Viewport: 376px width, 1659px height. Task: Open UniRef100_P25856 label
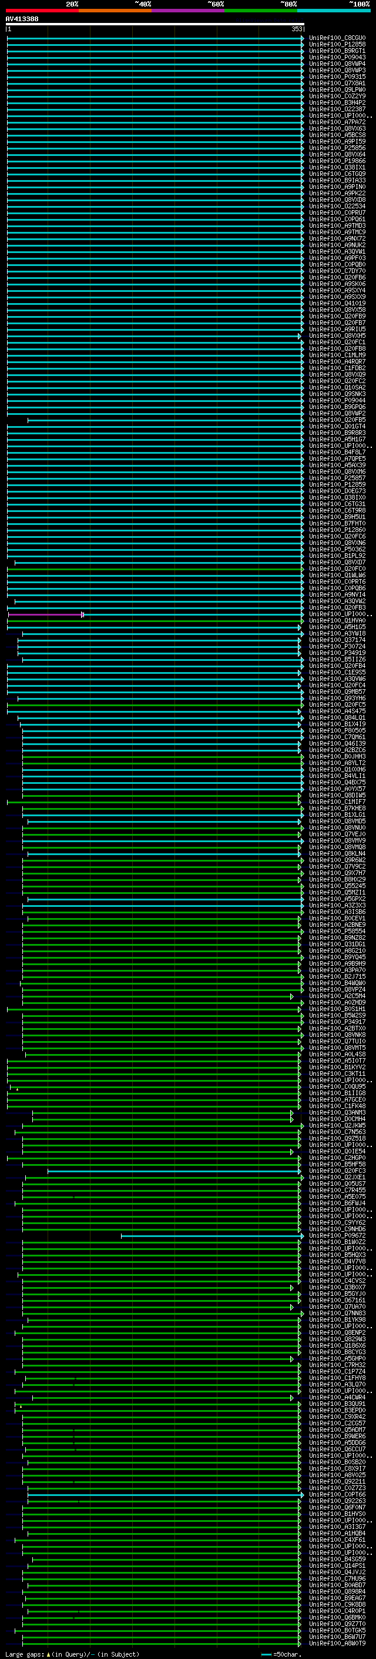pyautogui.click(x=337, y=148)
